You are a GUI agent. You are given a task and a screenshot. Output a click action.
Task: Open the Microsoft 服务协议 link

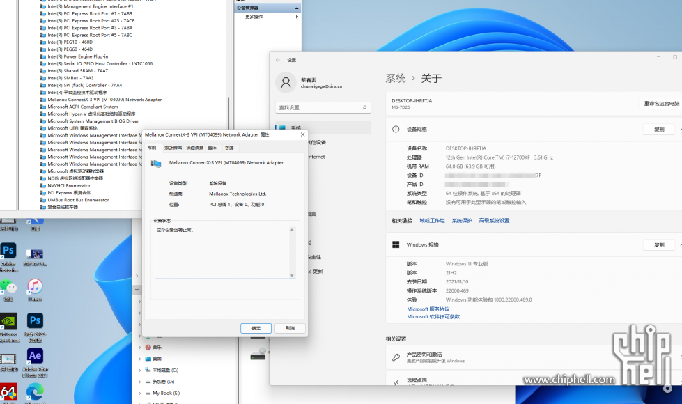click(x=428, y=309)
